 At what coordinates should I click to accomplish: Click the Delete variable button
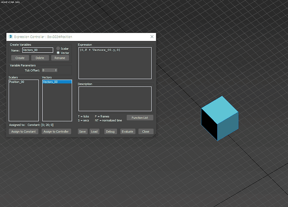[40, 58]
